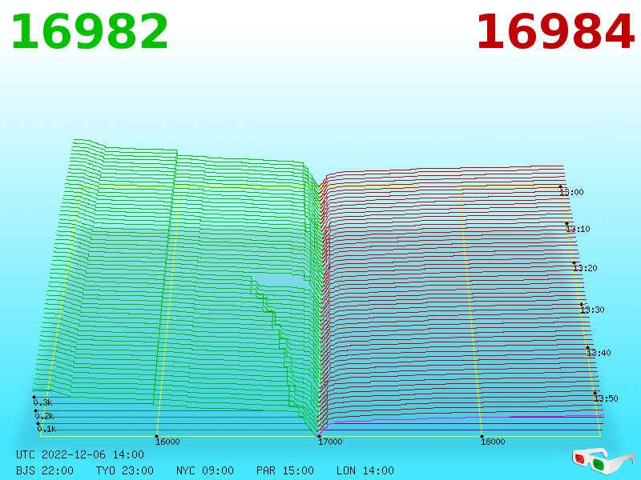Viewport: 641px width, 480px height.
Task: Click the LON 14:00 time label
Action: (365, 470)
